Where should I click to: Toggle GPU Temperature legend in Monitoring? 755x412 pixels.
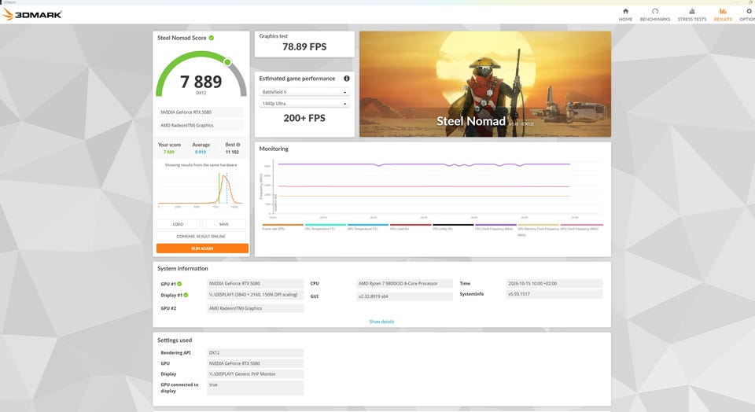click(x=368, y=226)
